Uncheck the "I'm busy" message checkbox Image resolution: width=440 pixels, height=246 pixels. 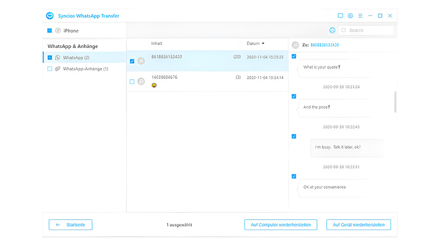tap(294, 136)
